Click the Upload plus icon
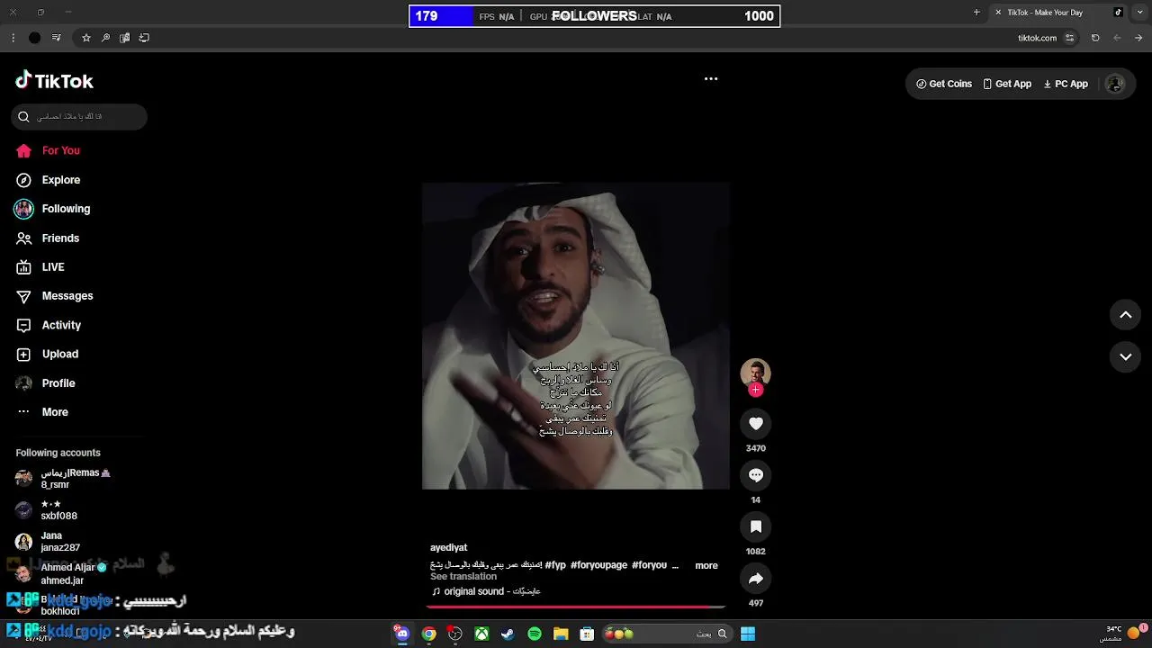The image size is (1152, 648). 24,355
